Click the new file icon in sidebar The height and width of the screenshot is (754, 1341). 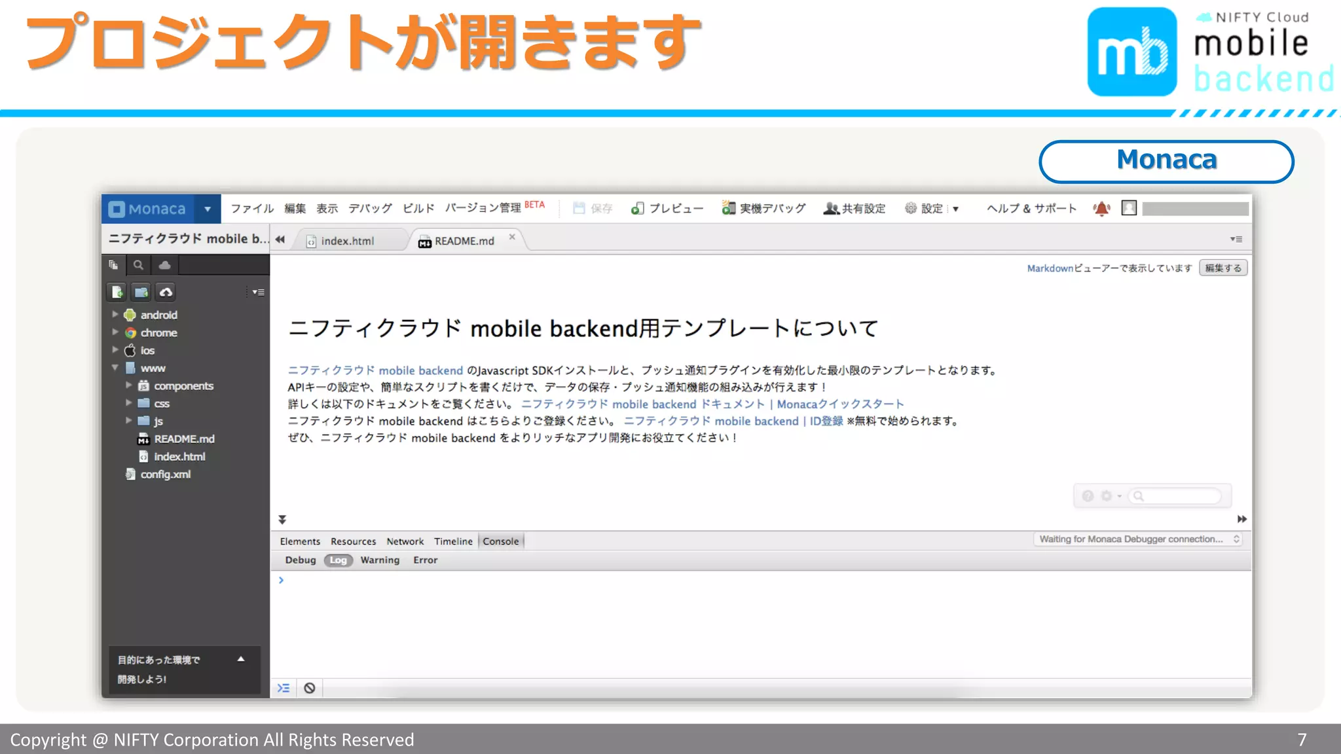click(117, 292)
